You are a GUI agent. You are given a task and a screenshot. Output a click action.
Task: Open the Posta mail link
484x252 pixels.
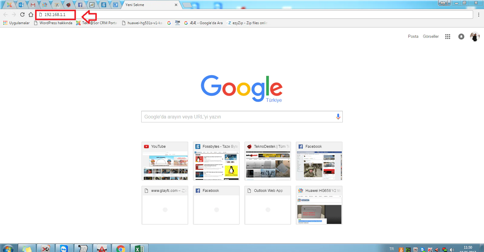pos(413,36)
